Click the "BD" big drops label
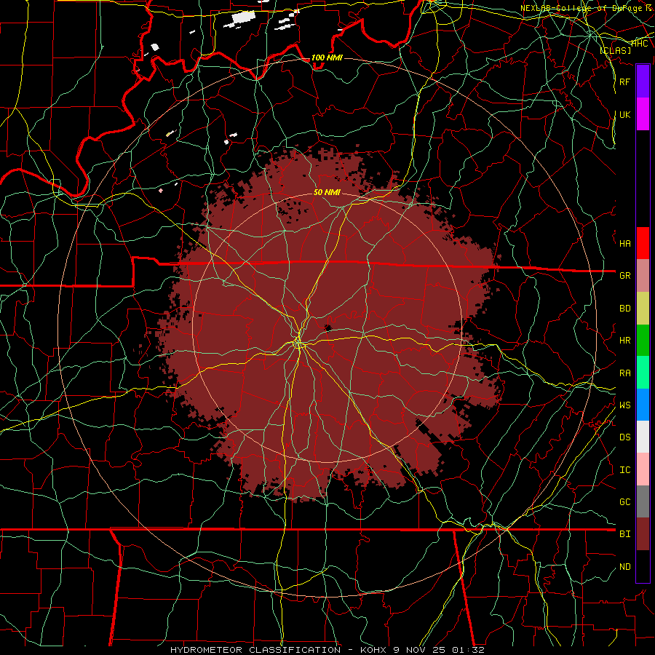The width and height of the screenshot is (655, 655). tap(624, 309)
